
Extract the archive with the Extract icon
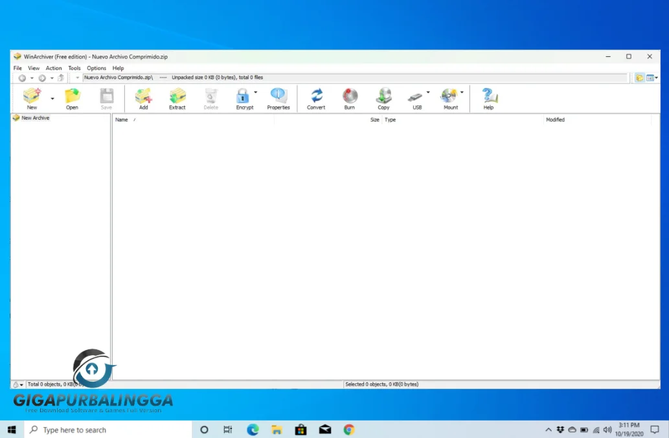point(177,97)
